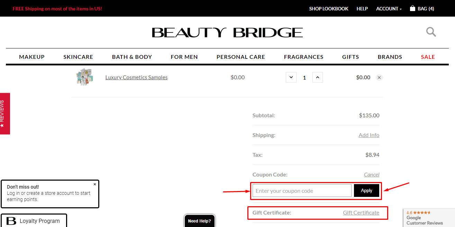The height and width of the screenshot is (227, 455).
Task: Open the Reviews side tab
Action: 5,113
